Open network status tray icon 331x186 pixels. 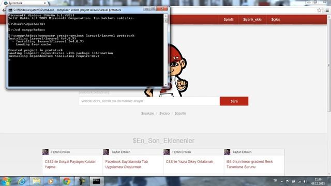(x=299, y=181)
